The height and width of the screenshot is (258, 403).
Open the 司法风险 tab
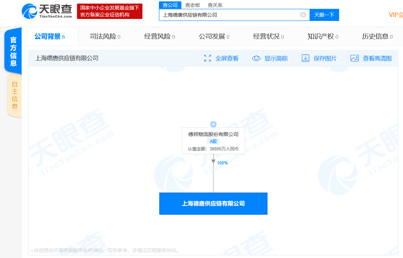click(105, 37)
